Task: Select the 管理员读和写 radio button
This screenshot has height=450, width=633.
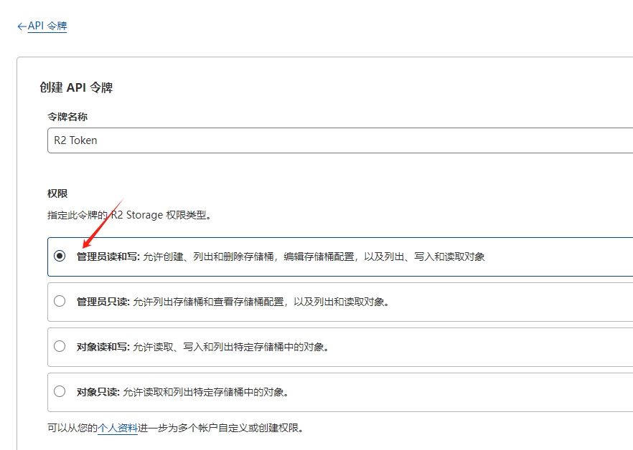Action: pos(60,257)
